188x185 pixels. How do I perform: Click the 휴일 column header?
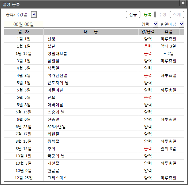click(168, 32)
